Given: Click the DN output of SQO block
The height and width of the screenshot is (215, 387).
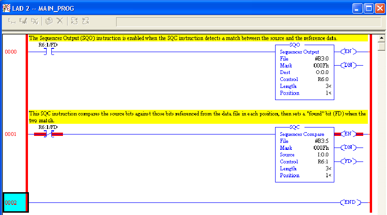Looking at the screenshot, I should [348, 65].
